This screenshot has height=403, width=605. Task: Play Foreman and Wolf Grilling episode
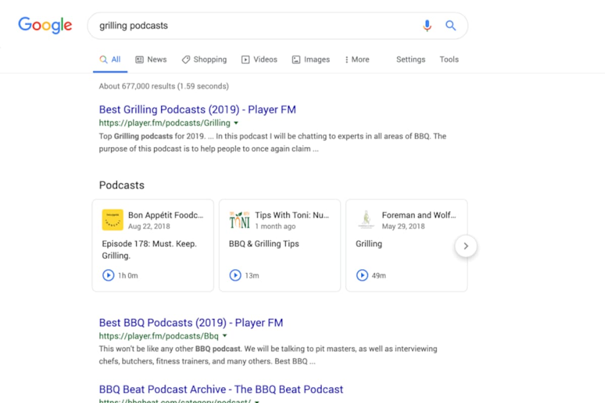(362, 276)
